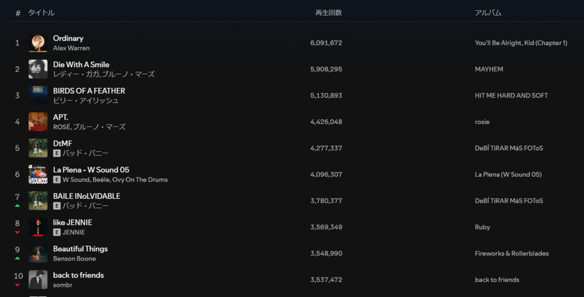Click the red down arrow under rank 10
584x297 pixels.
tap(17, 284)
